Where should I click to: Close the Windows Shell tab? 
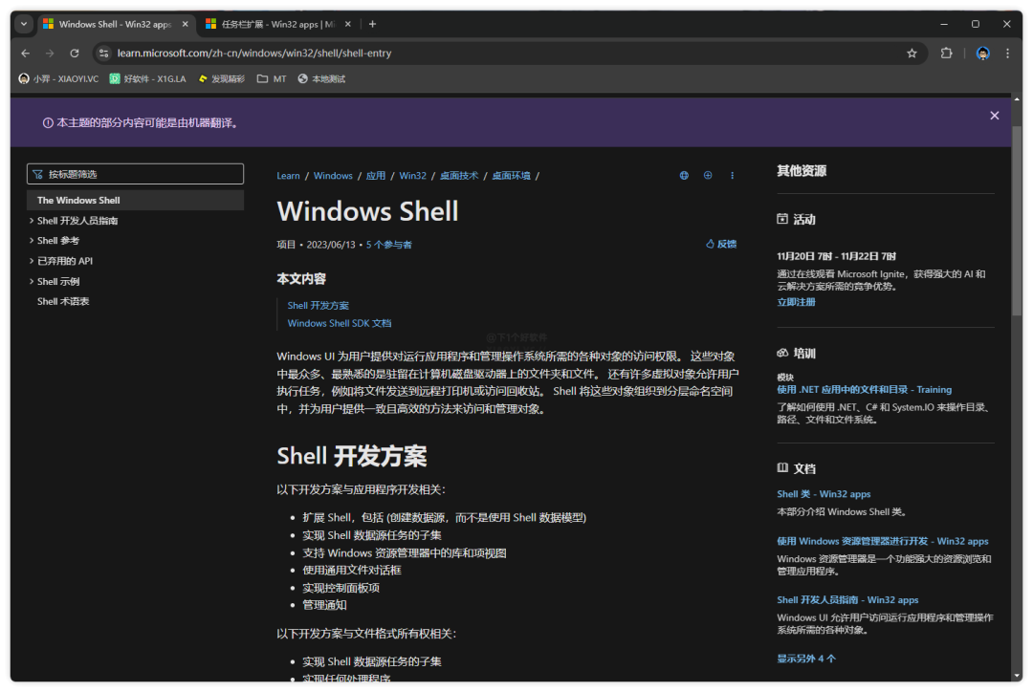[x=186, y=24]
